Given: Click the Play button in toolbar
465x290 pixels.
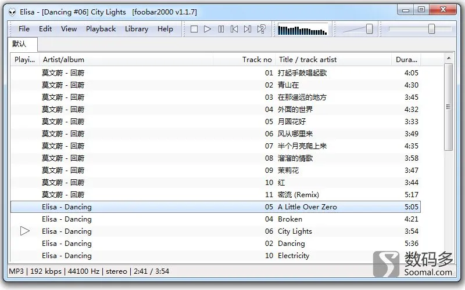Looking at the screenshot, I should [208, 29].
